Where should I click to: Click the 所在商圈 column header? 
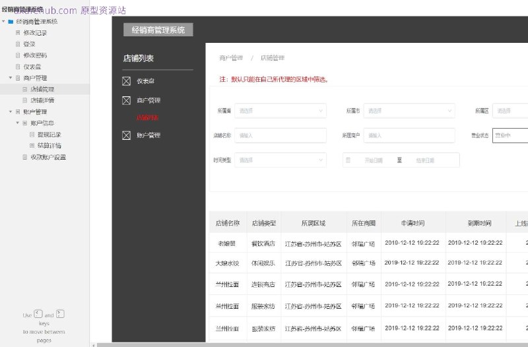(x=364, y=223)
